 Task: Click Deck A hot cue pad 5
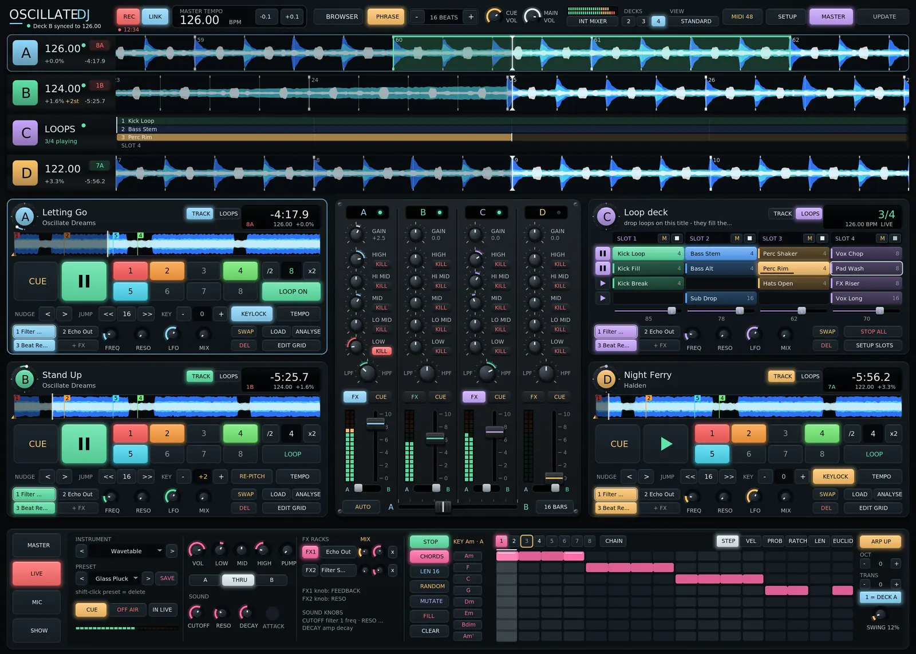[x=130, y=291]
